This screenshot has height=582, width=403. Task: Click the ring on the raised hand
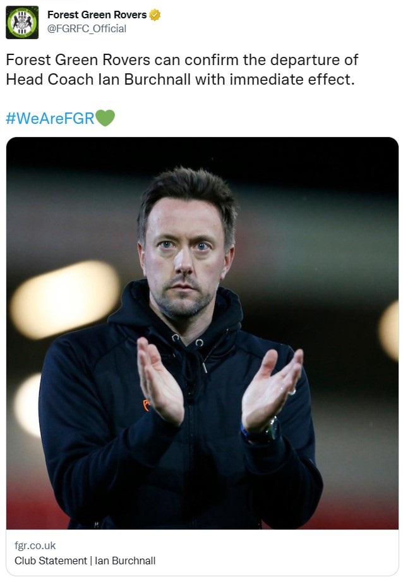coord(292,391)
